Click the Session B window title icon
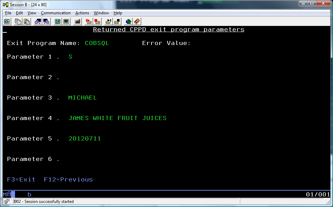 tap(5, 4)
